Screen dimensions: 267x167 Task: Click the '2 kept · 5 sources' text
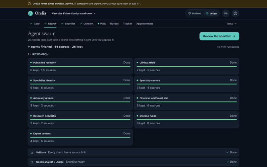coord(148,70)
